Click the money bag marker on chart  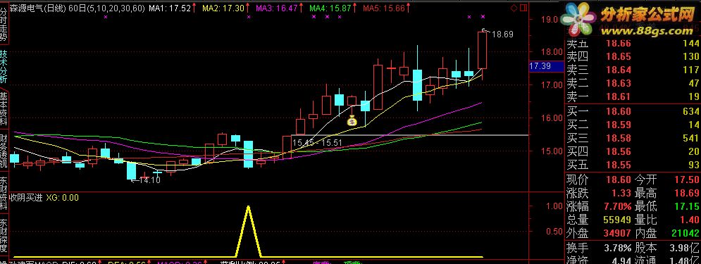click(x=352, y=120)
